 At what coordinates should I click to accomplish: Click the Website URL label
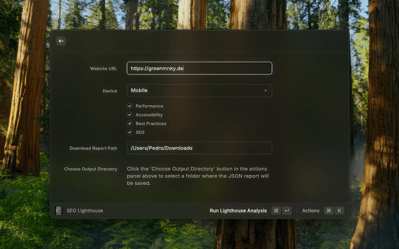pos(103,68)
